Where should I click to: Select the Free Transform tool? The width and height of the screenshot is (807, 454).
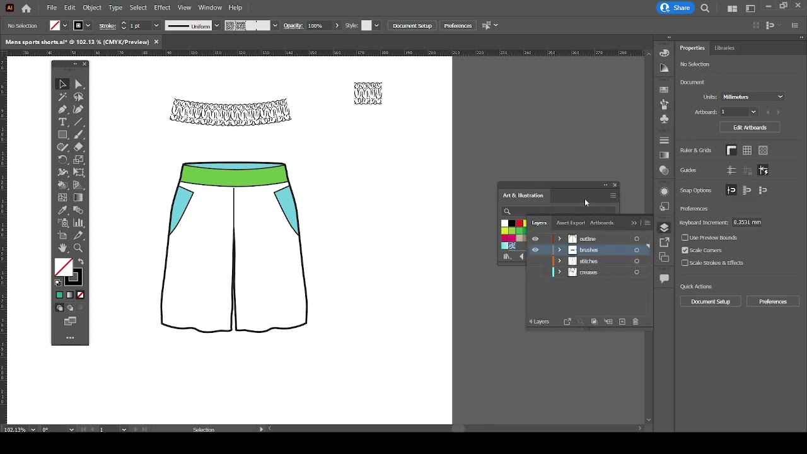pyautogui.click(x=78, y=173)
